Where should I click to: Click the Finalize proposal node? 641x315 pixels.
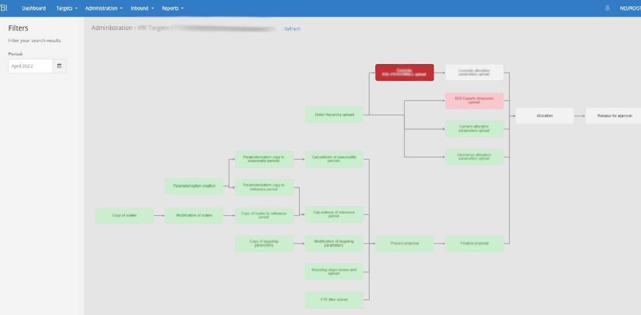coord(474,243)
